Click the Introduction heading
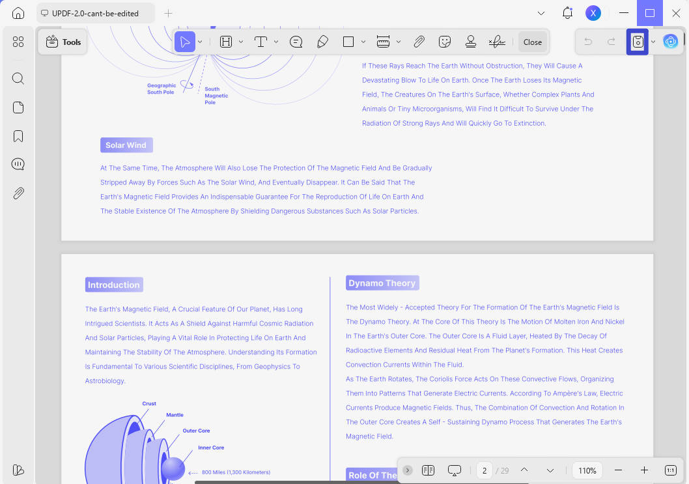Viewport: 689px width, 484px height. click(x=114, y=285)
